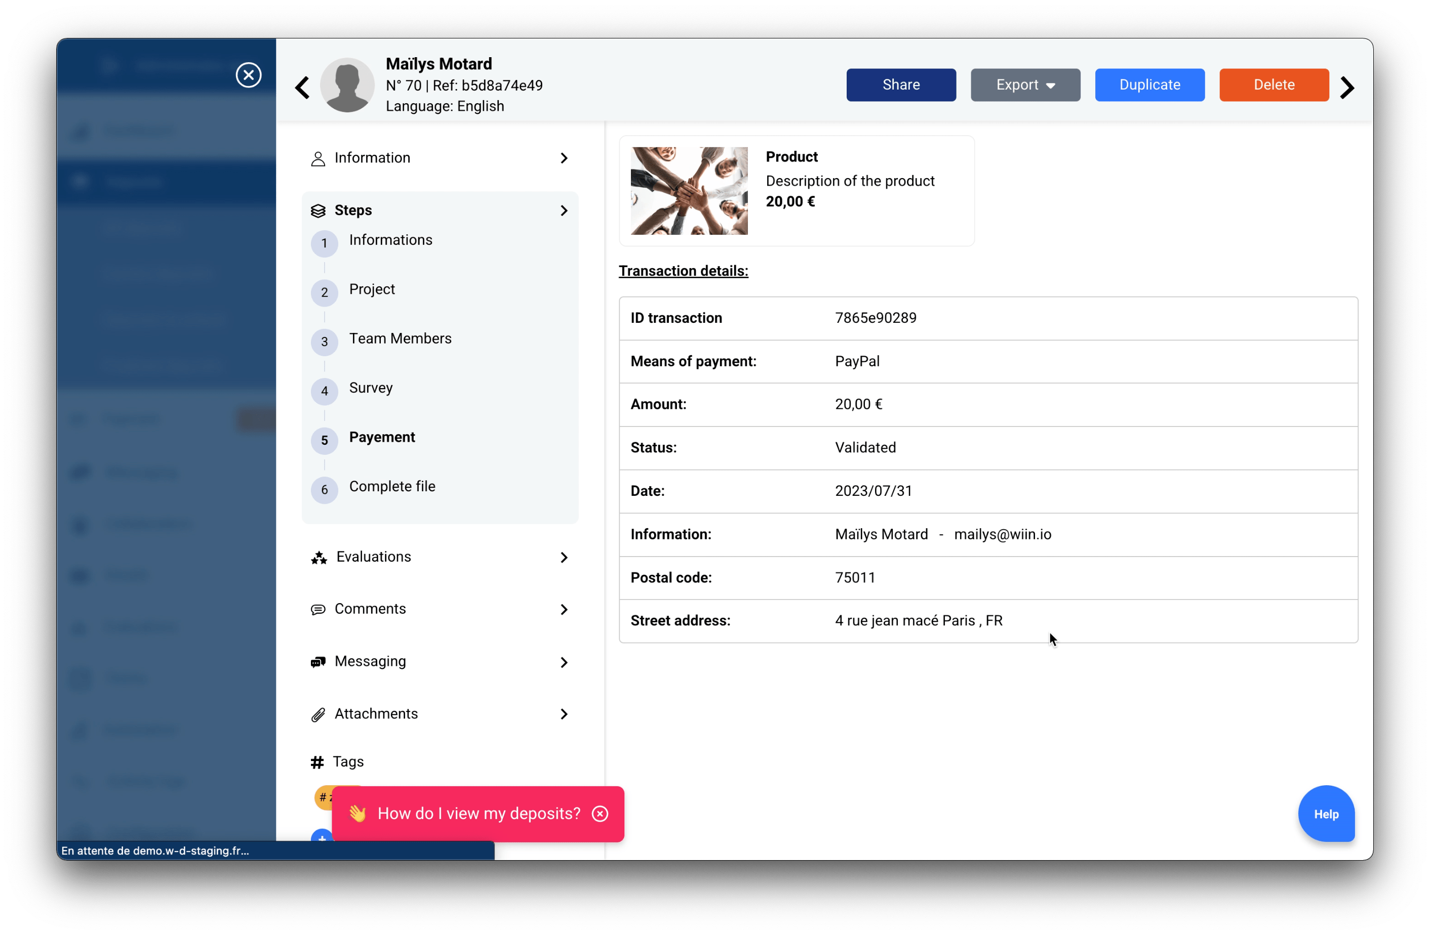
Task: Click the Share button
Action: click(x=901, y=84)
